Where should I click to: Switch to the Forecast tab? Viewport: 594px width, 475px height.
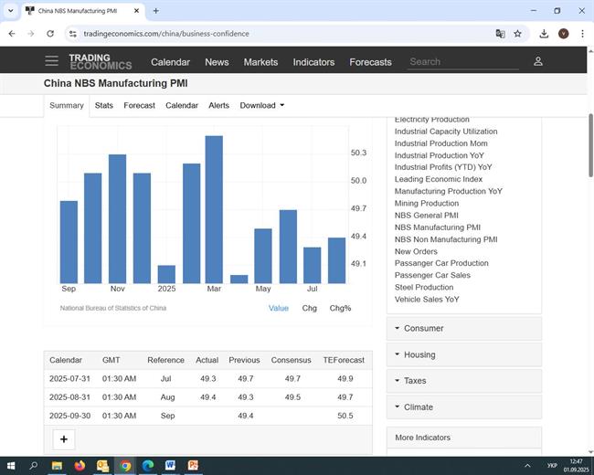[140, 105]
